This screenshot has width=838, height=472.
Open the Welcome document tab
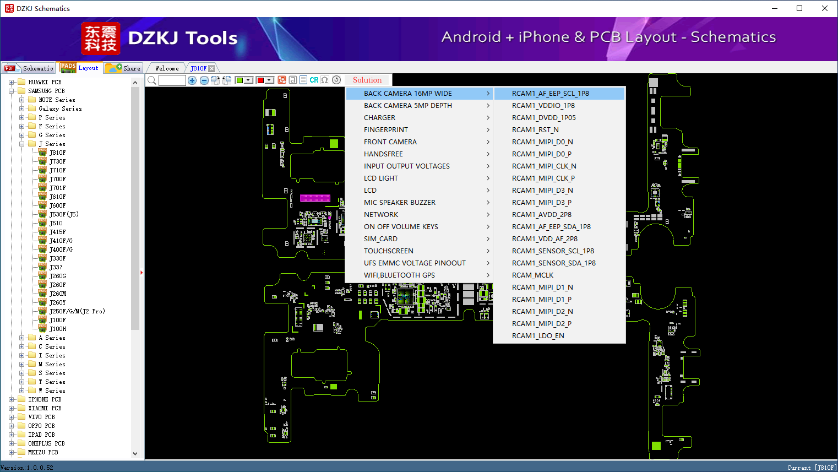tap(167, 68)
